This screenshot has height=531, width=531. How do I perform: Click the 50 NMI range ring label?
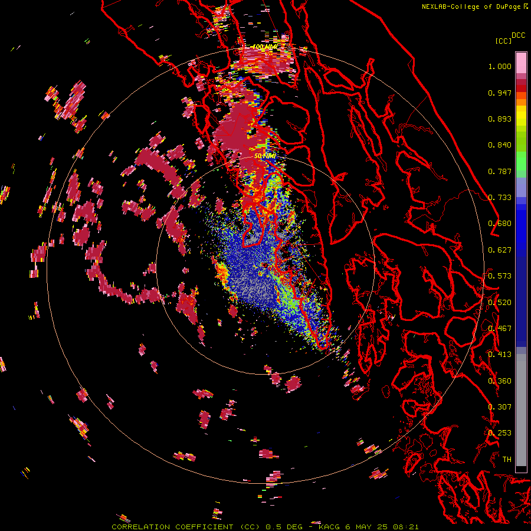[x=265, y=156]
